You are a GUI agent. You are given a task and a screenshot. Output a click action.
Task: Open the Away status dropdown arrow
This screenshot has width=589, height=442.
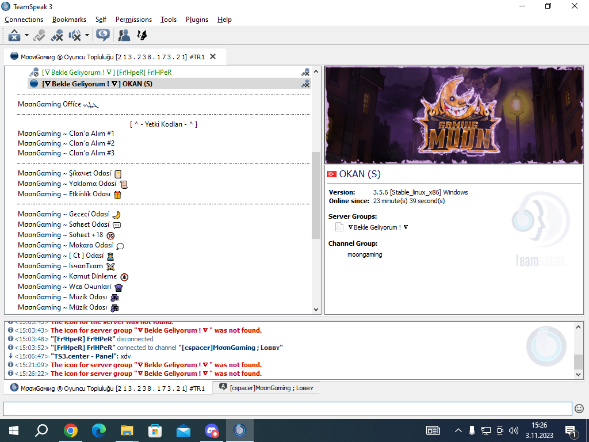[x=26, y=35]
